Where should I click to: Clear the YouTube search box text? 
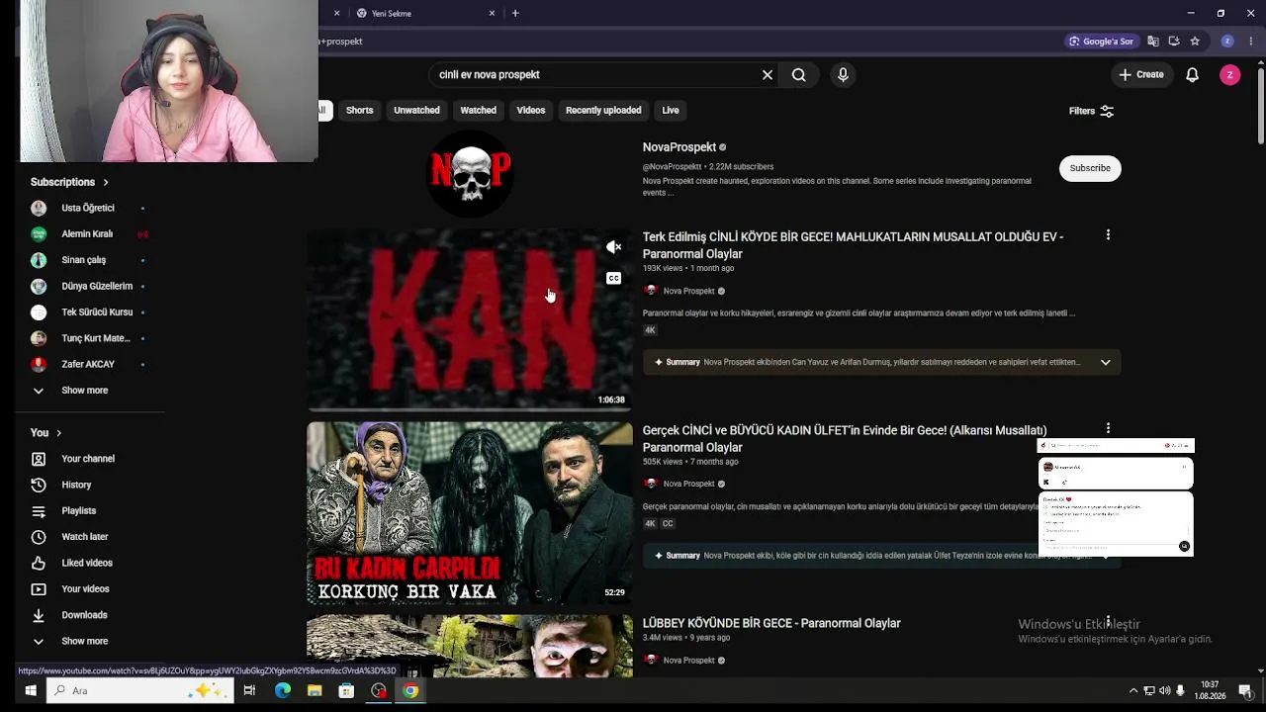click(x=767, y=74)
